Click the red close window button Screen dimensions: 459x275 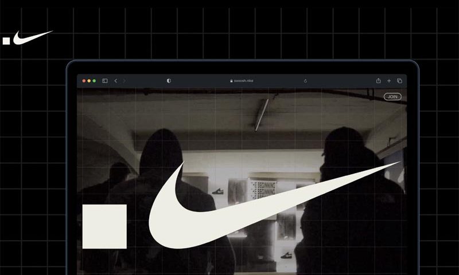coord(84,81)
